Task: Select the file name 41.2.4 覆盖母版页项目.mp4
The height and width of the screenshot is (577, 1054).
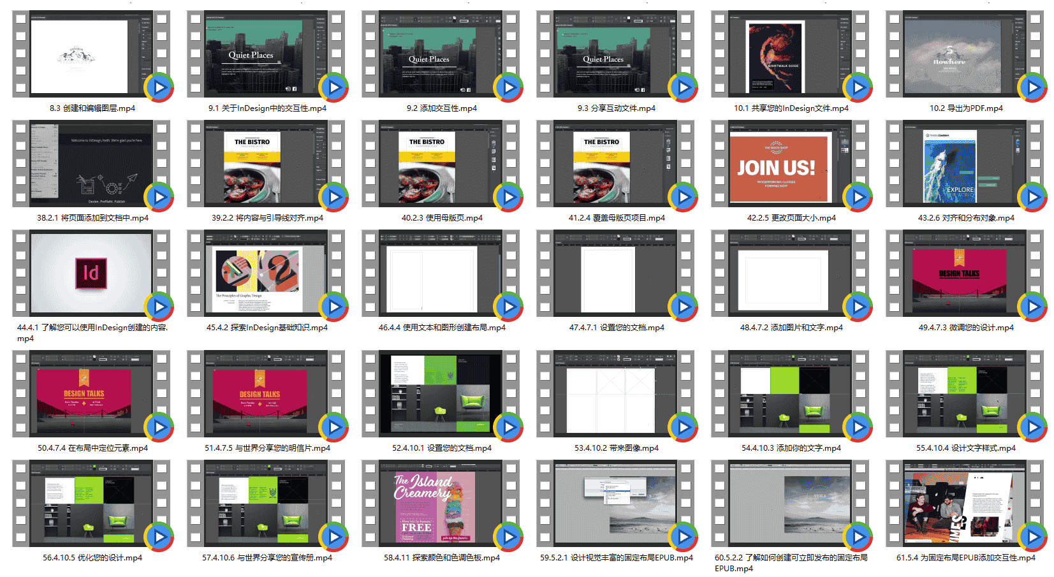Action: point(616,218)
